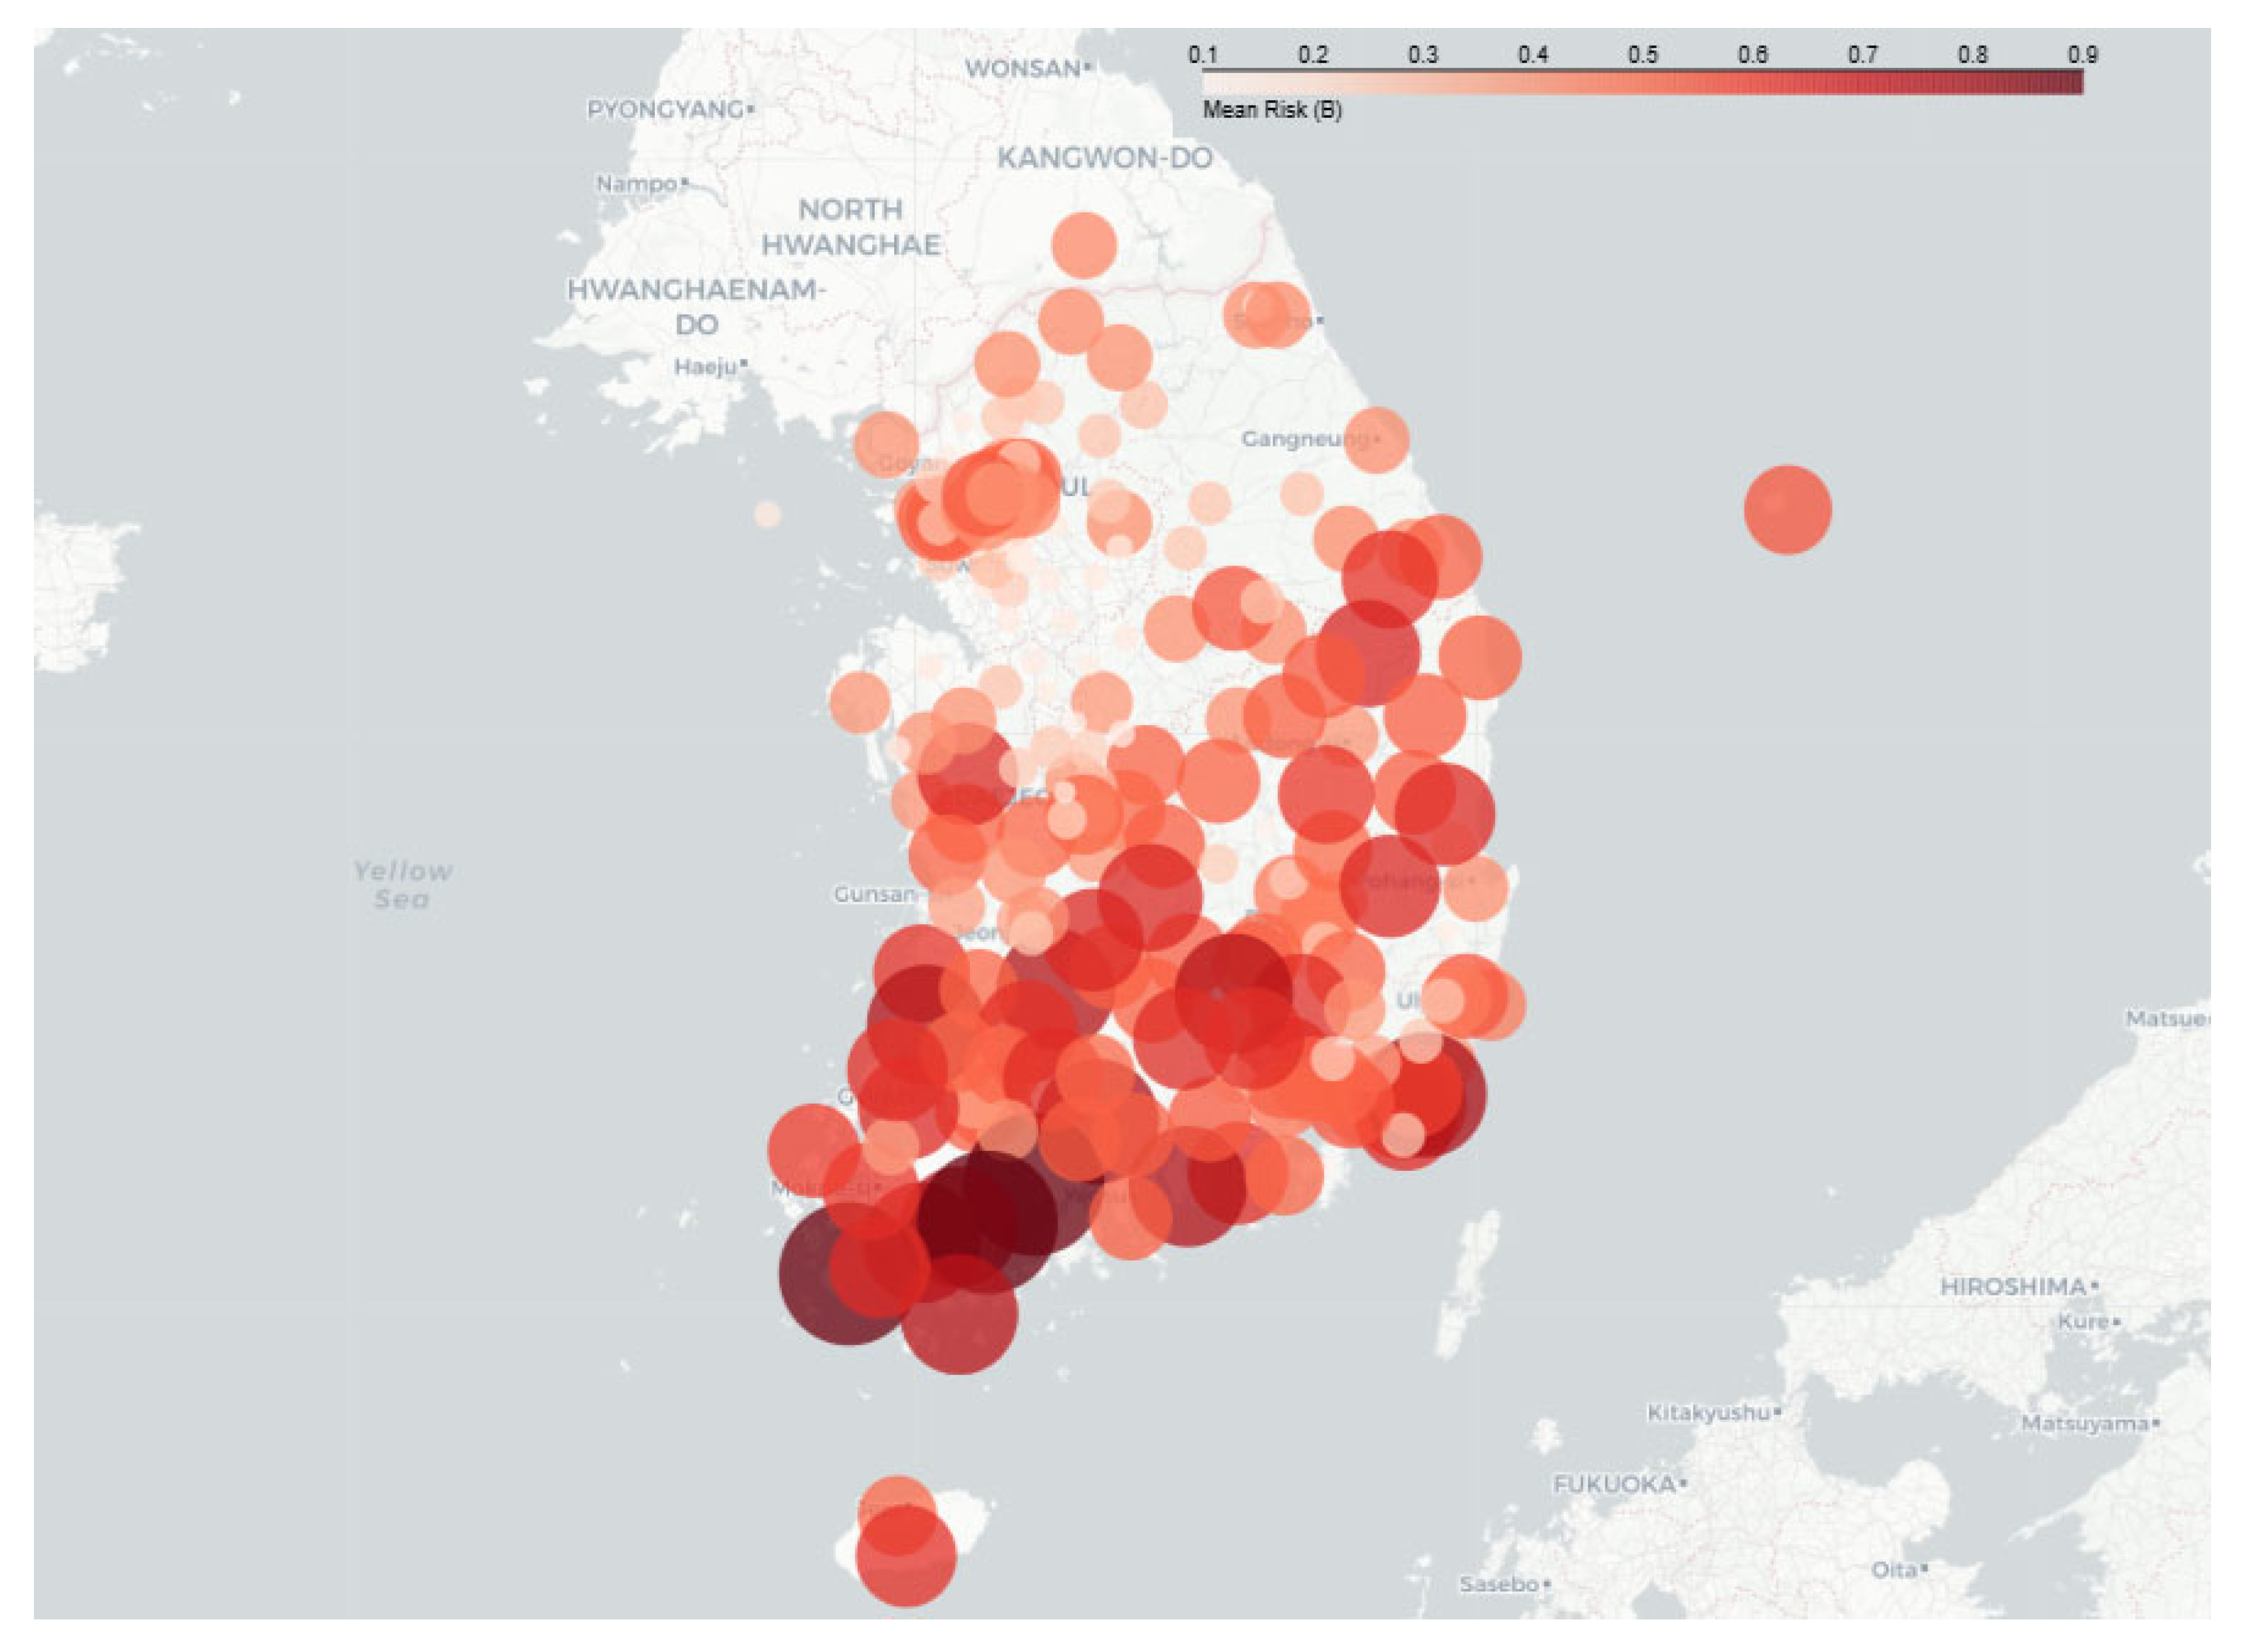
Task: Click the tiny pale bubble west of Incheon
Action: 767,514
